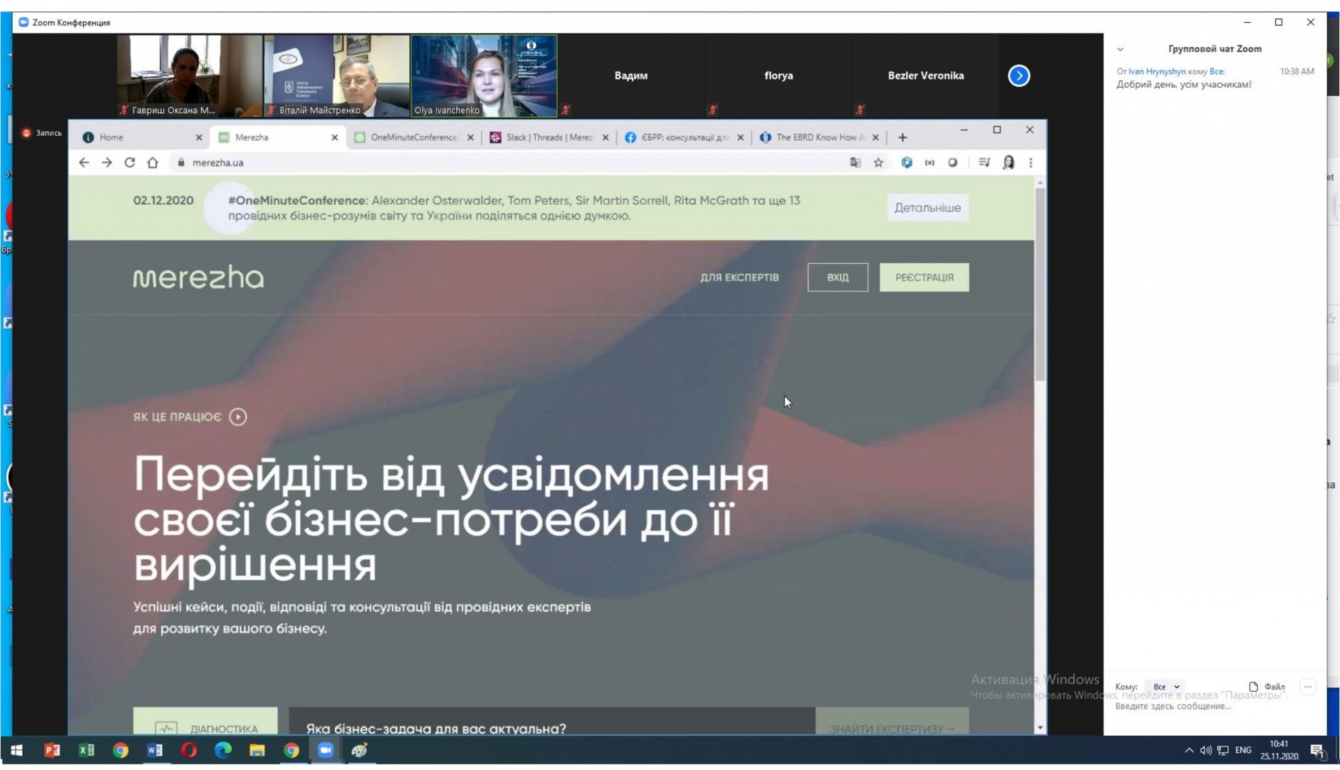Open the browser home page icon
The width and height of the screenshot is (1340, 770).
[153, 163]
